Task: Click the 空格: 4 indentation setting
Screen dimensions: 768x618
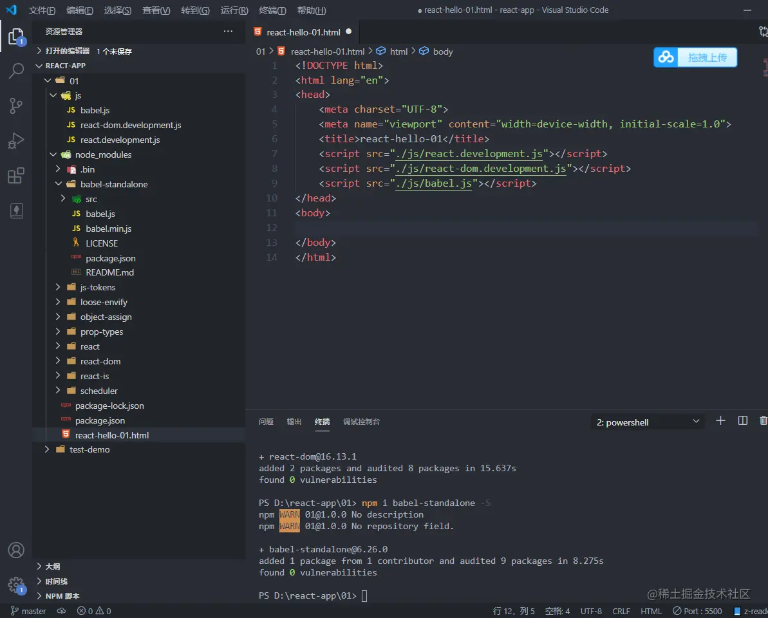Action: tap(557, 611)
